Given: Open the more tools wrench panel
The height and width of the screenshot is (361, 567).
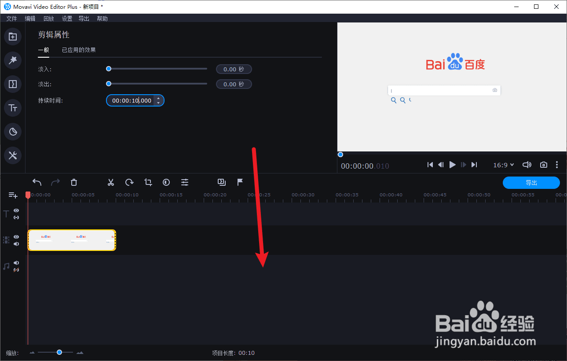Looking at the screenshot, I should [x=13, y=155].
